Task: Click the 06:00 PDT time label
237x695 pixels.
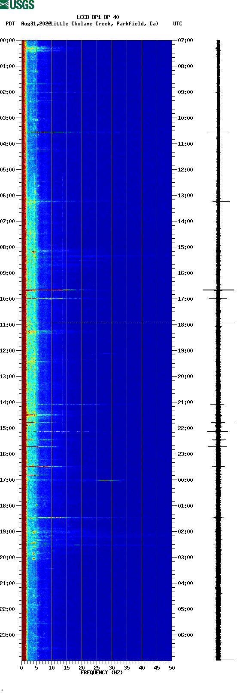Action: [8, 196]
